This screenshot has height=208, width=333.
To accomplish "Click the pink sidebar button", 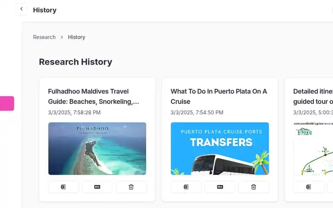I will 7,104.
